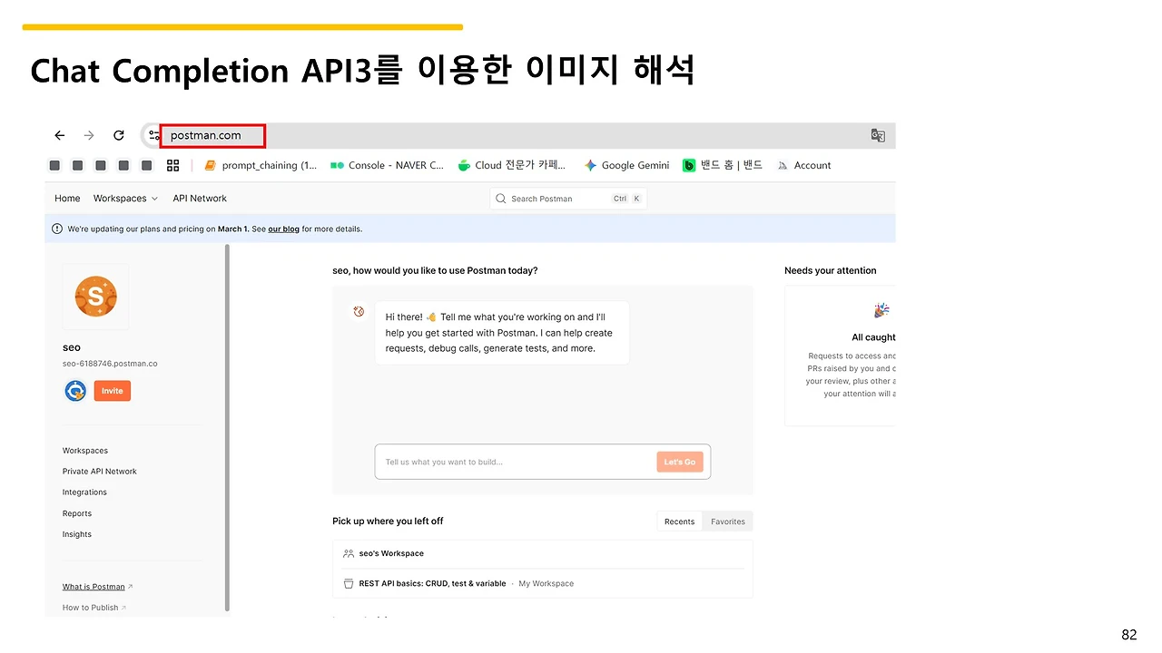This screenshot has width=1162, height=653.
Task: Open seo's Workspace from recents
Action: point(391,553)
